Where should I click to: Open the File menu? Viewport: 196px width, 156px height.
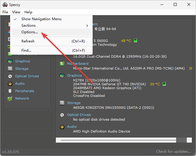(5, 12)
